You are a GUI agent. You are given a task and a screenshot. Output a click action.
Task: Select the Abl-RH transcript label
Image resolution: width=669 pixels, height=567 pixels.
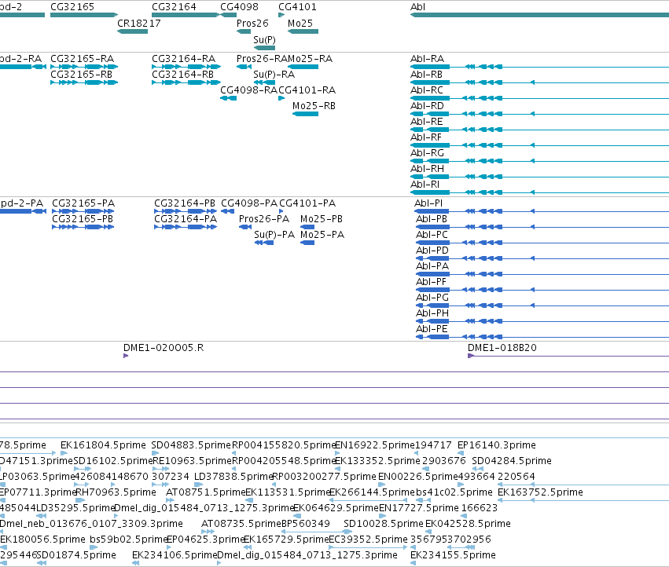pos(427,169)
